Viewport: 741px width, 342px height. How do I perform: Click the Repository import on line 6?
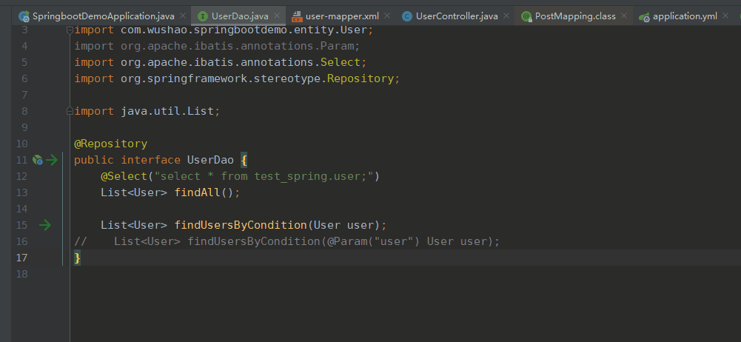[237, 78]
